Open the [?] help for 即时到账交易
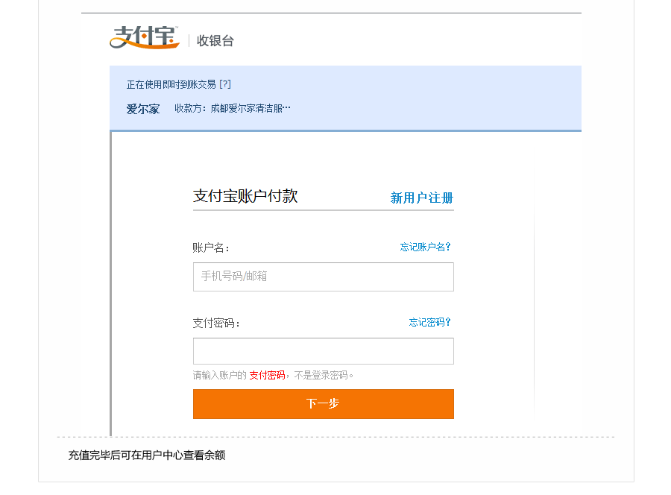The height and width of the screenshot is (495, 671). click(225, 84)
